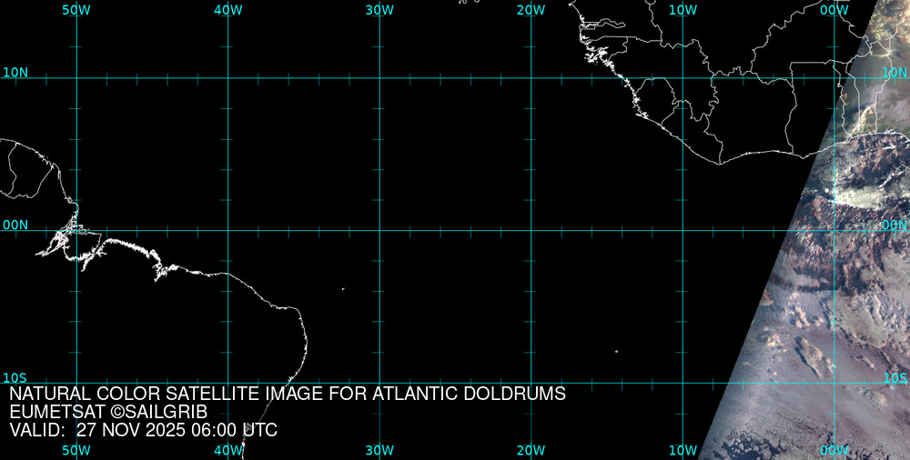Screen dimensions: 910x460
Task: Click the right-side 10N latitude label
Action: (895, 72)
